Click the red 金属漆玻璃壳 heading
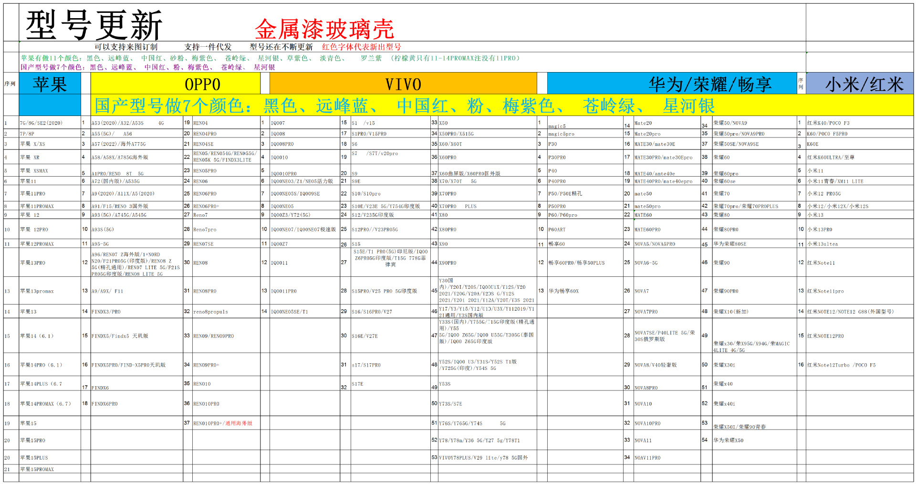The image size is (916, 484). point(324,30)
